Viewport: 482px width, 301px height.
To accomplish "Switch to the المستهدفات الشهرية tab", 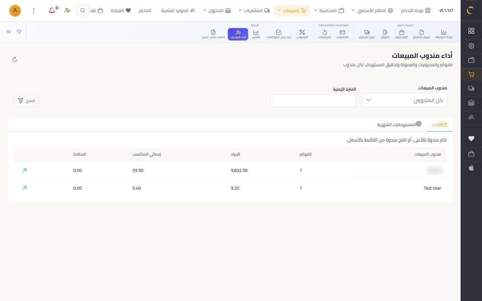I will coord(399,124).
